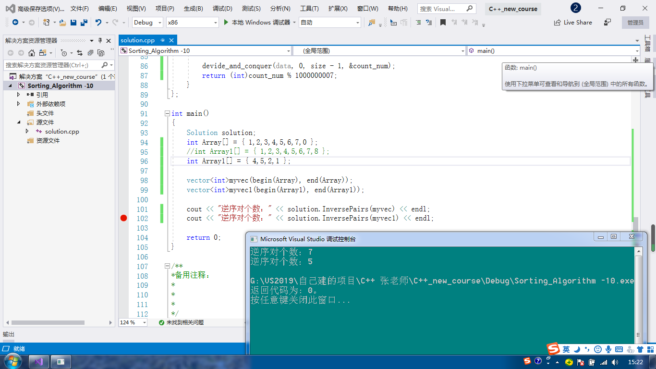The width and height of the screenshot is (656, 369).
Task: Open the 生成(B) menu
Action: point(194,9)
